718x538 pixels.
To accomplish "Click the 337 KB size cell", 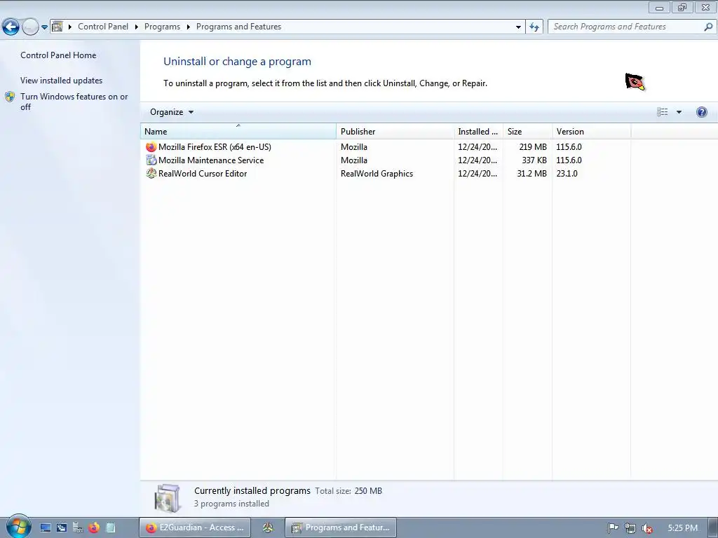I will [534, 160].
